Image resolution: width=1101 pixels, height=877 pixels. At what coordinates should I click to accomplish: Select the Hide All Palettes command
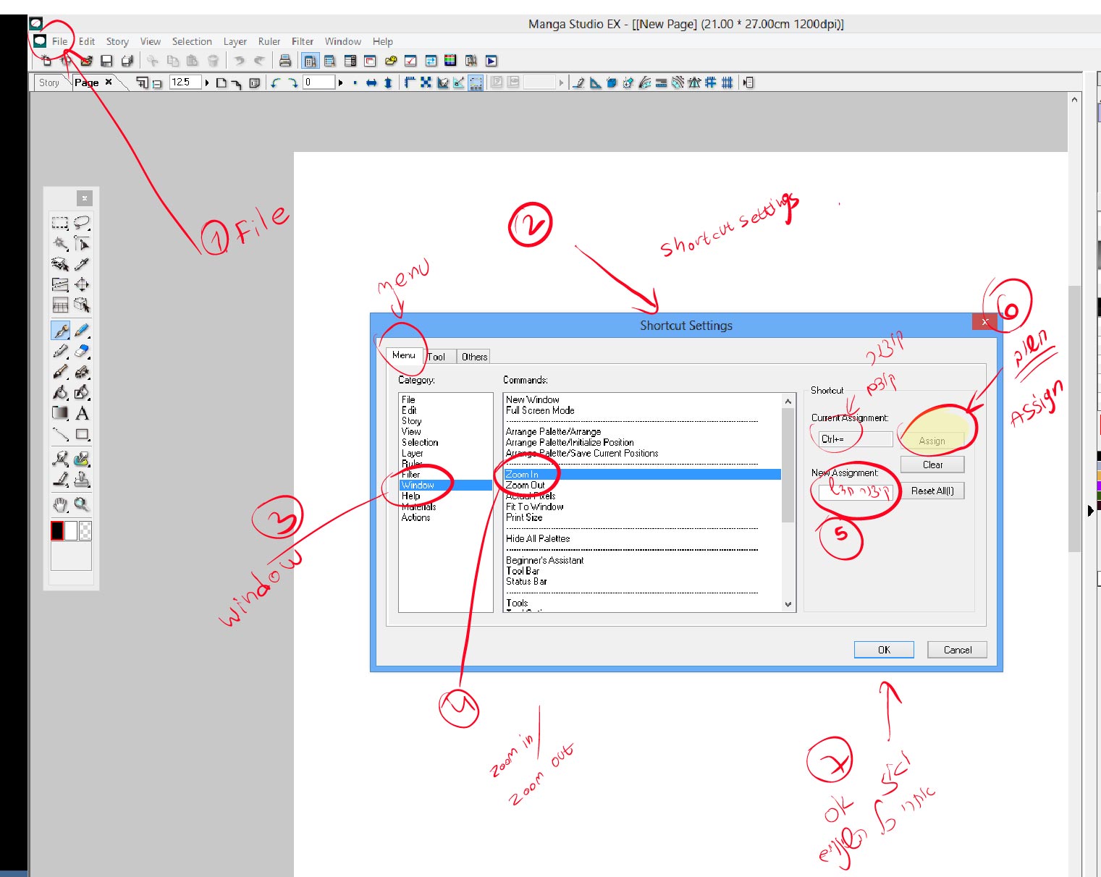[538, 538]
